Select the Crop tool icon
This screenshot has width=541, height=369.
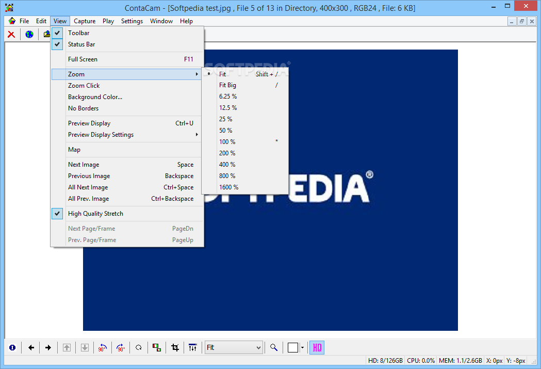coord(175,348)
